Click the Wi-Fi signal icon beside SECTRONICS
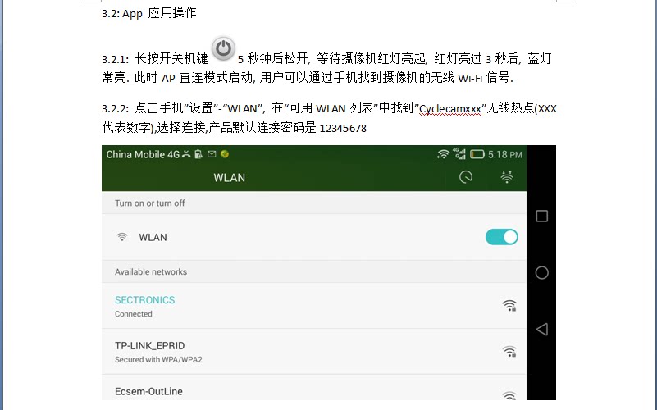Screen dimensions: 657x410 click(509, 306)
